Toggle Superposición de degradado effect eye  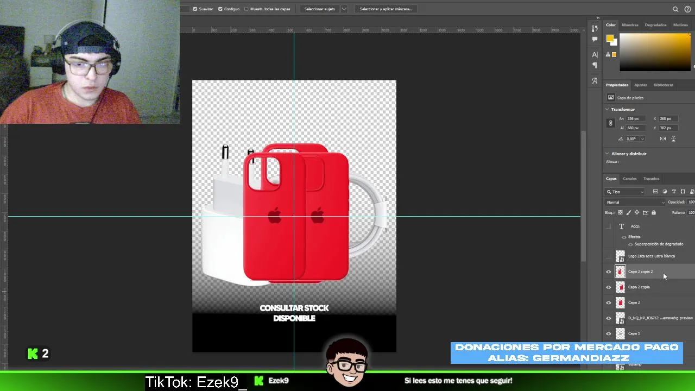630,244
